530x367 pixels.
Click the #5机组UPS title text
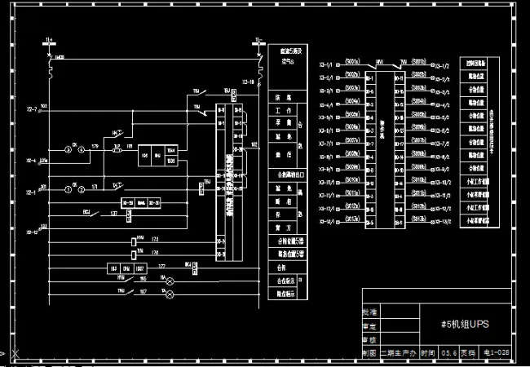463,324
